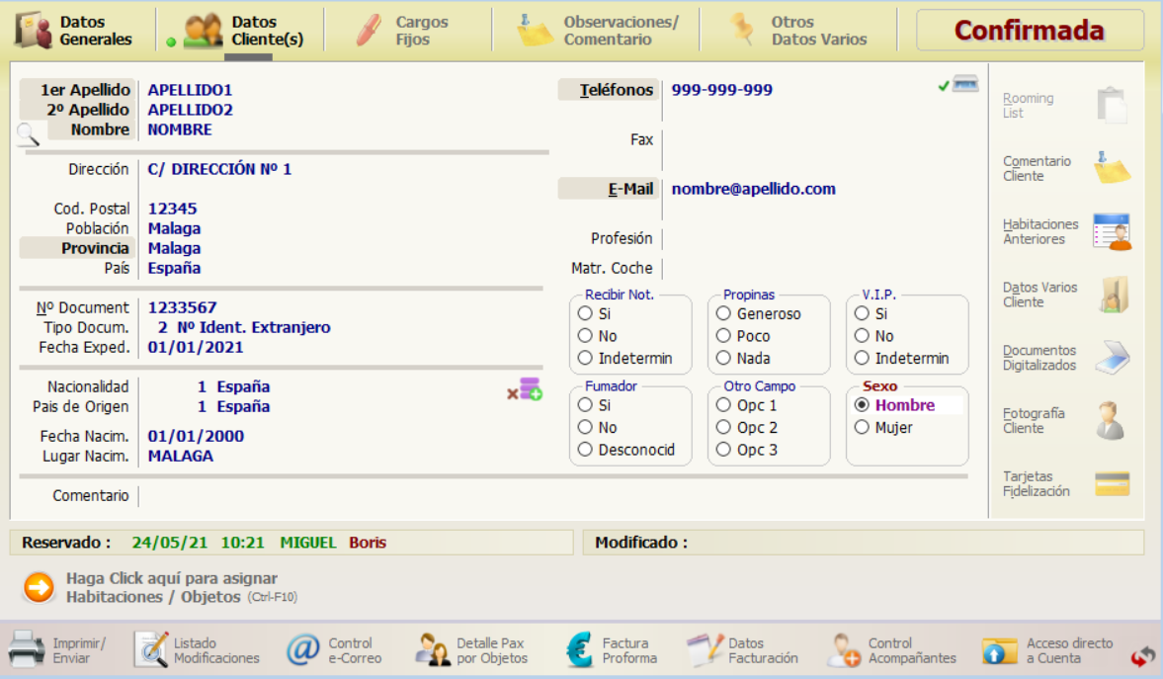The width and height of the screenshot is (1163, 679).
Task: Click the Confirmada status button
Action: coord(1029,31)
